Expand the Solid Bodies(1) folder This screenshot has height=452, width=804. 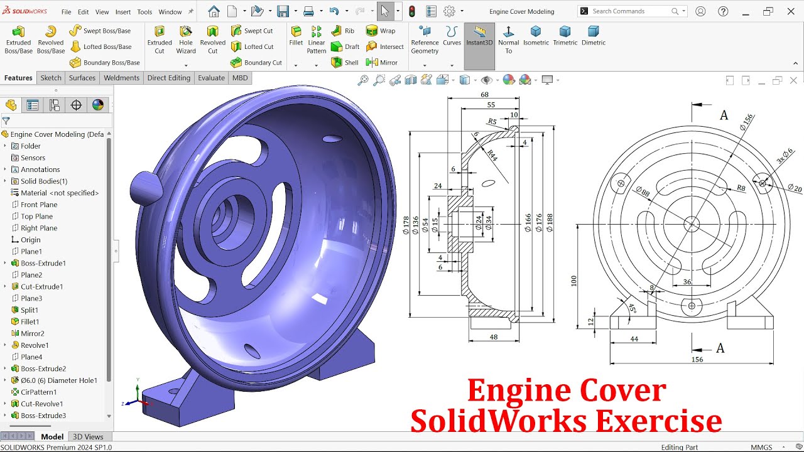coord(5,181)
